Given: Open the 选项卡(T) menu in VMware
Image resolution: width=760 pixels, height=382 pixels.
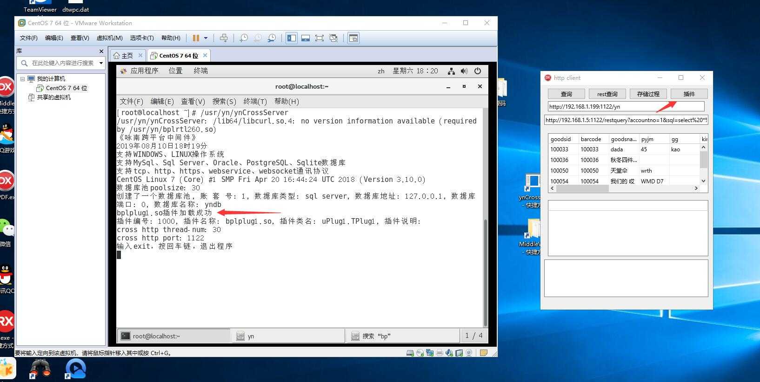Looking at the screenshot, I should pyautogui.click(x=142, y=38).
